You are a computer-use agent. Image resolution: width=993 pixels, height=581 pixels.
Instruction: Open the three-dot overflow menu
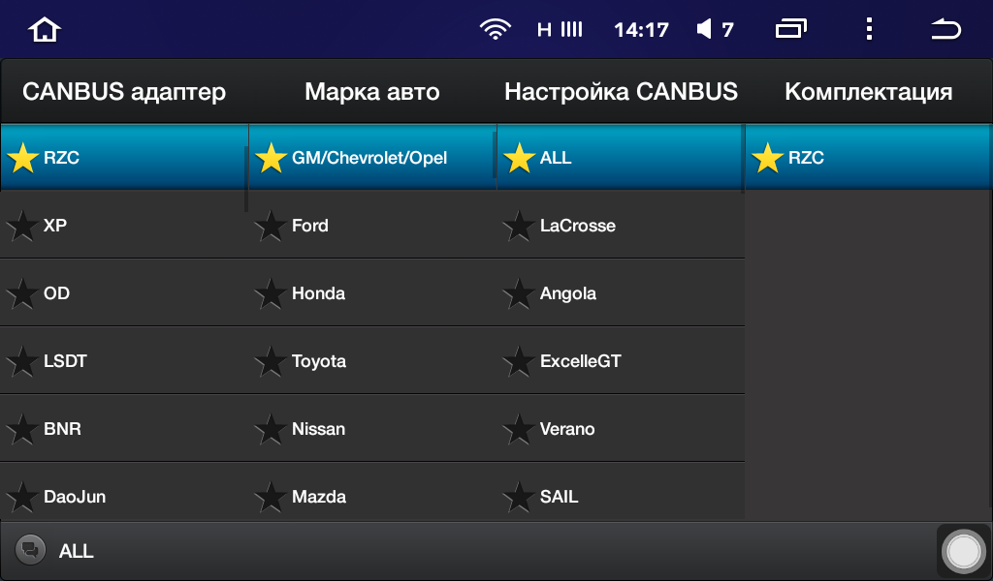tap(869, 30)
